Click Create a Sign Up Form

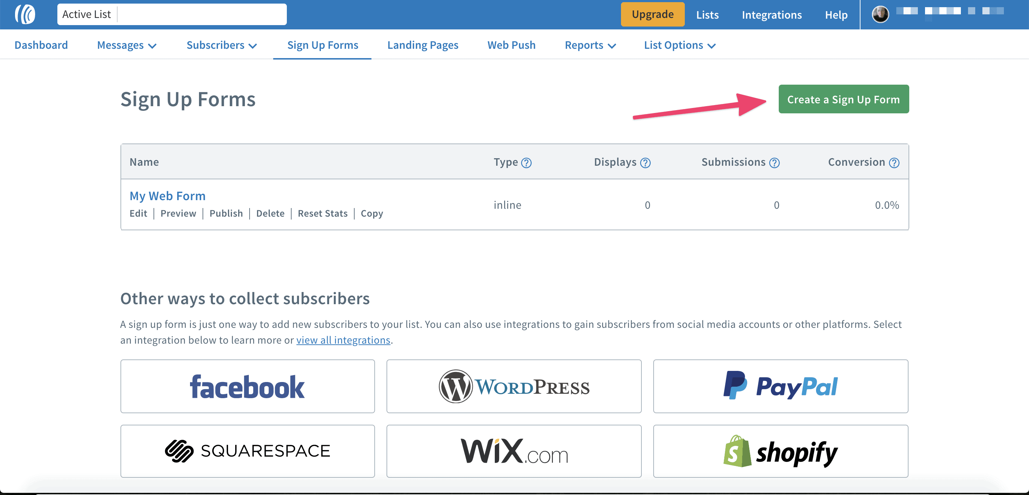[844, 99]
